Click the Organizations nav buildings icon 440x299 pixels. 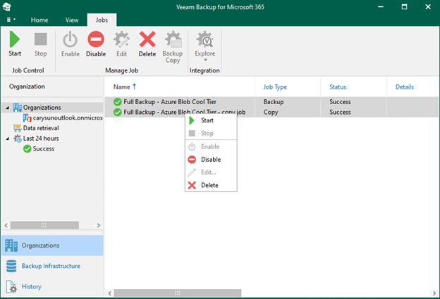tap(11, 246)
